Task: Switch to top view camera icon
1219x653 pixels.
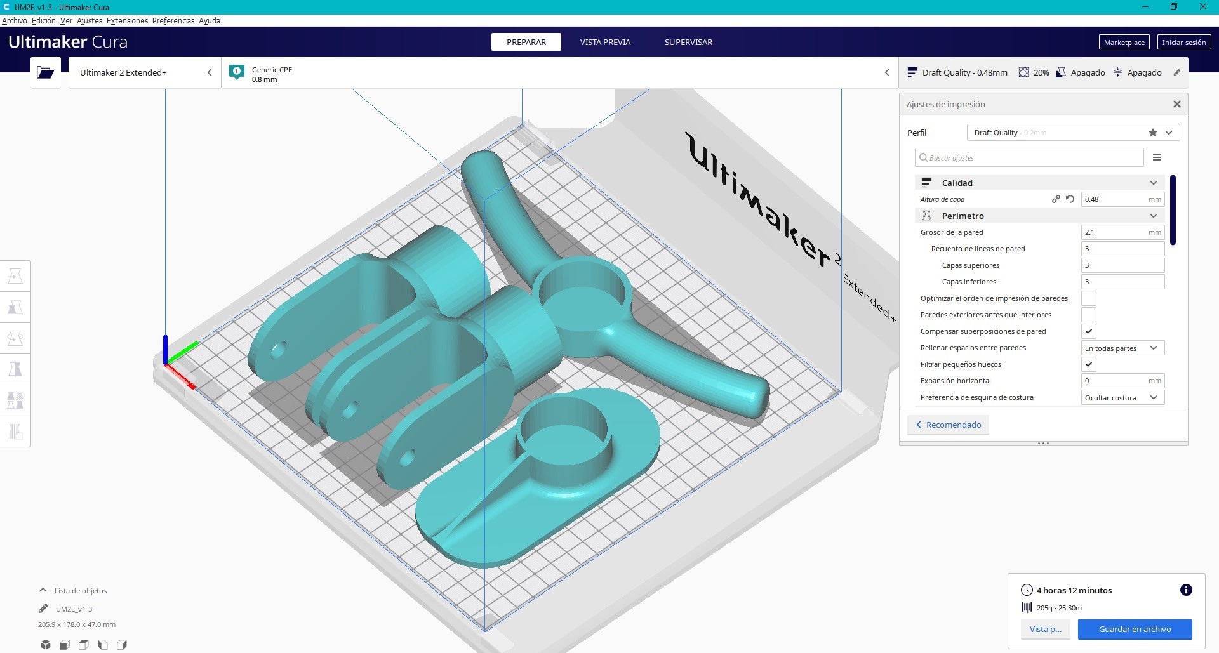Action: coord(84,645)
